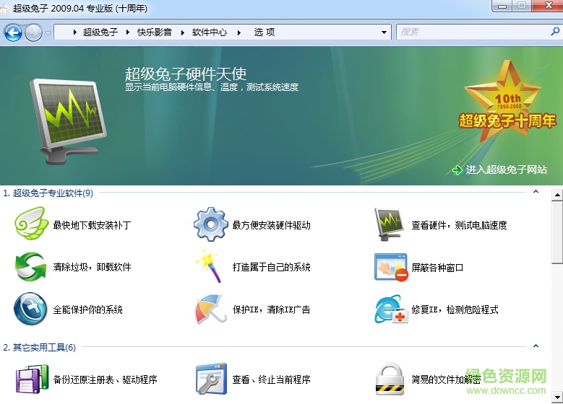Screen dimensions: 563x404
Task: Click the wing icon for downloading patches
Action: point(31,224)
